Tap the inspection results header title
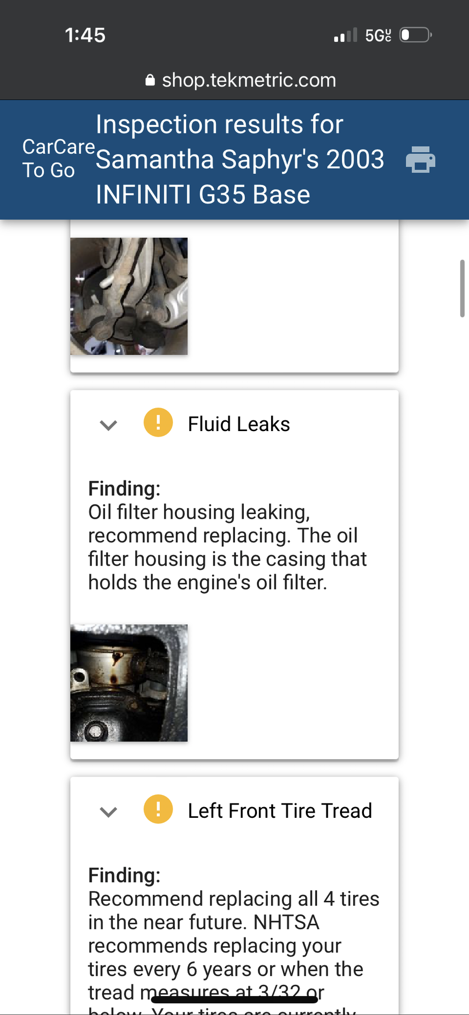469x1015 pixels. 240,159
